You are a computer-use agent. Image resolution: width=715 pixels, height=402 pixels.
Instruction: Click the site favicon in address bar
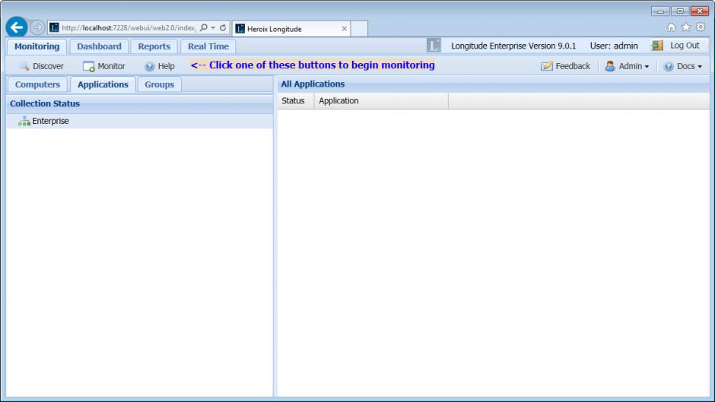[x=54, y=28]
